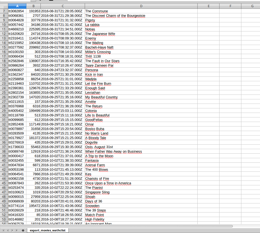Select the 'Dogville' cell
Viewport: 260px width, 233px height.
(141, 142)
